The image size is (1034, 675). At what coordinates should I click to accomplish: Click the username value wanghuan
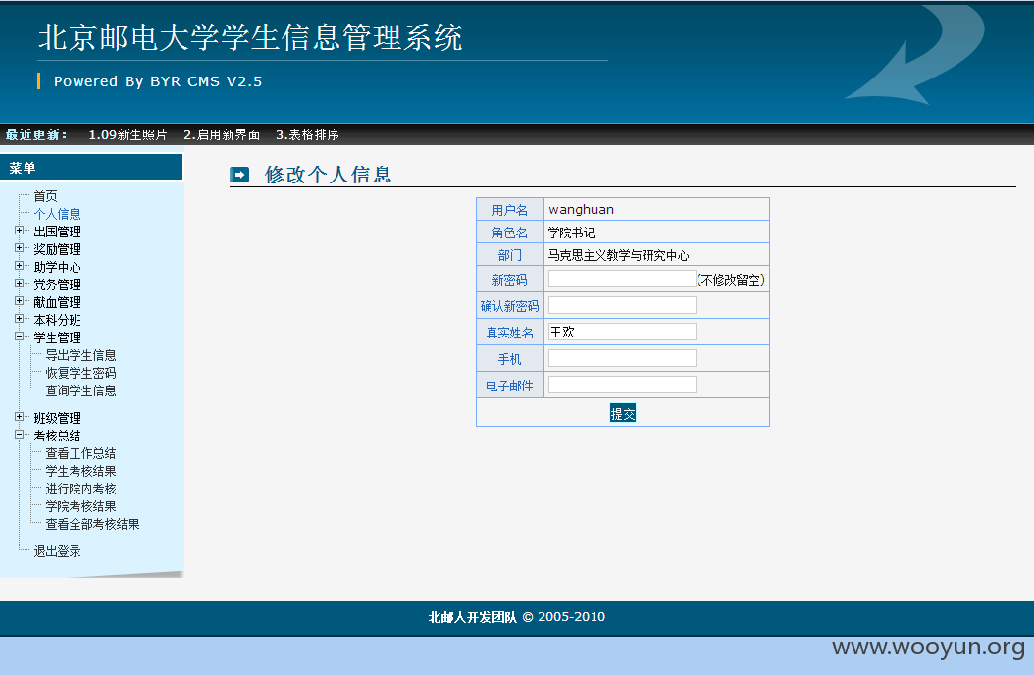581,210
